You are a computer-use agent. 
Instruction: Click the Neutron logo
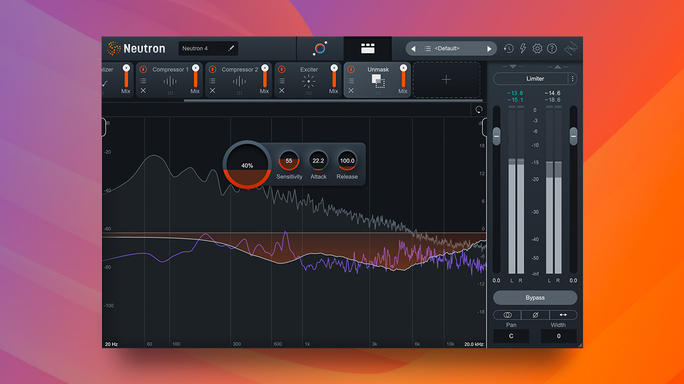pos(136,49)
